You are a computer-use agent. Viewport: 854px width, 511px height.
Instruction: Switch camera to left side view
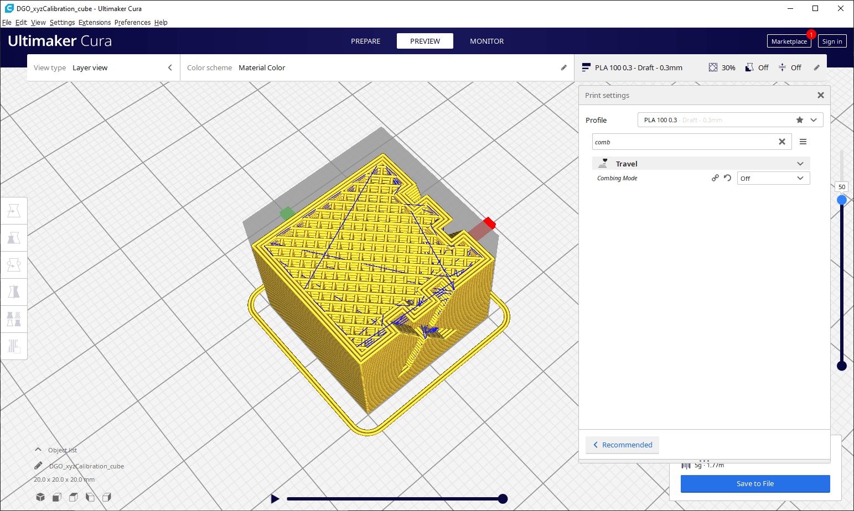pos(90,497)
